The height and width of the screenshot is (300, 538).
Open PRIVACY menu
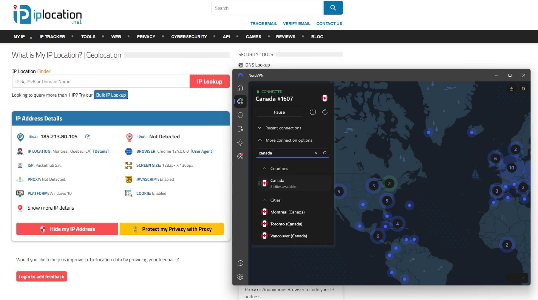[146, 37]
